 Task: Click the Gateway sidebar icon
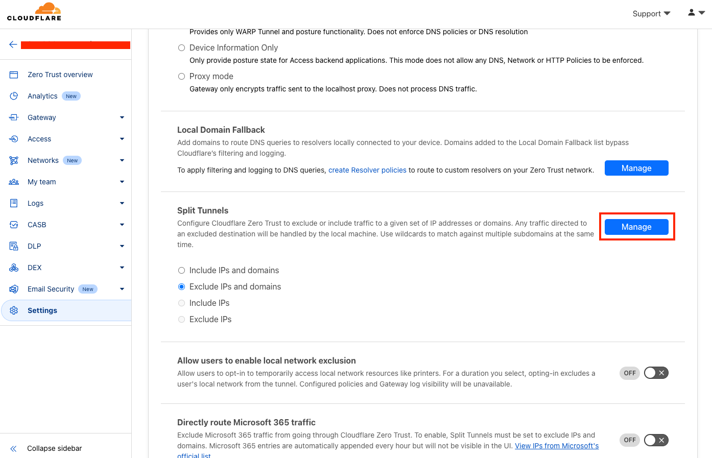(14, 117)
